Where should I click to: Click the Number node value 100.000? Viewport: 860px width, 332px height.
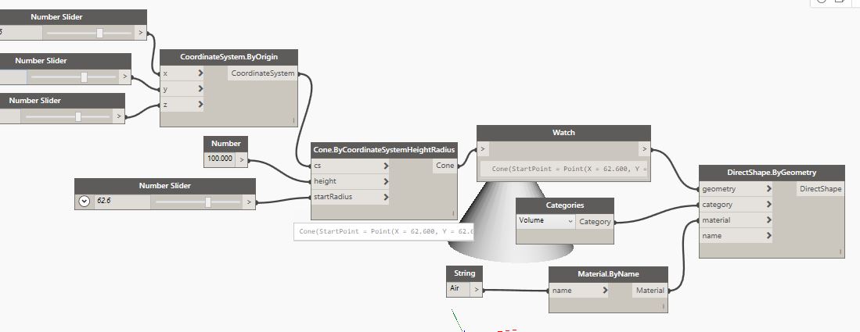(220, 159)
